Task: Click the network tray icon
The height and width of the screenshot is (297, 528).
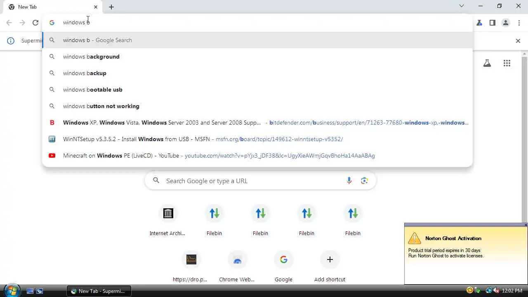Action: tap(488, 291)
